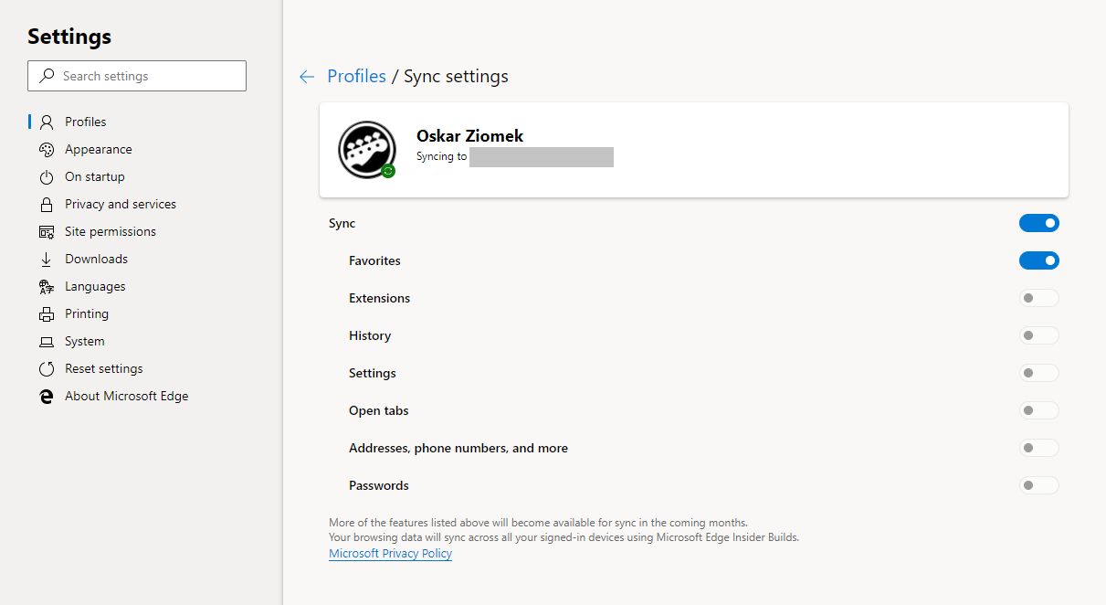This screenshot has height=605, width=1106.
Task: Go to the System settings section
Action: point(84,342)
